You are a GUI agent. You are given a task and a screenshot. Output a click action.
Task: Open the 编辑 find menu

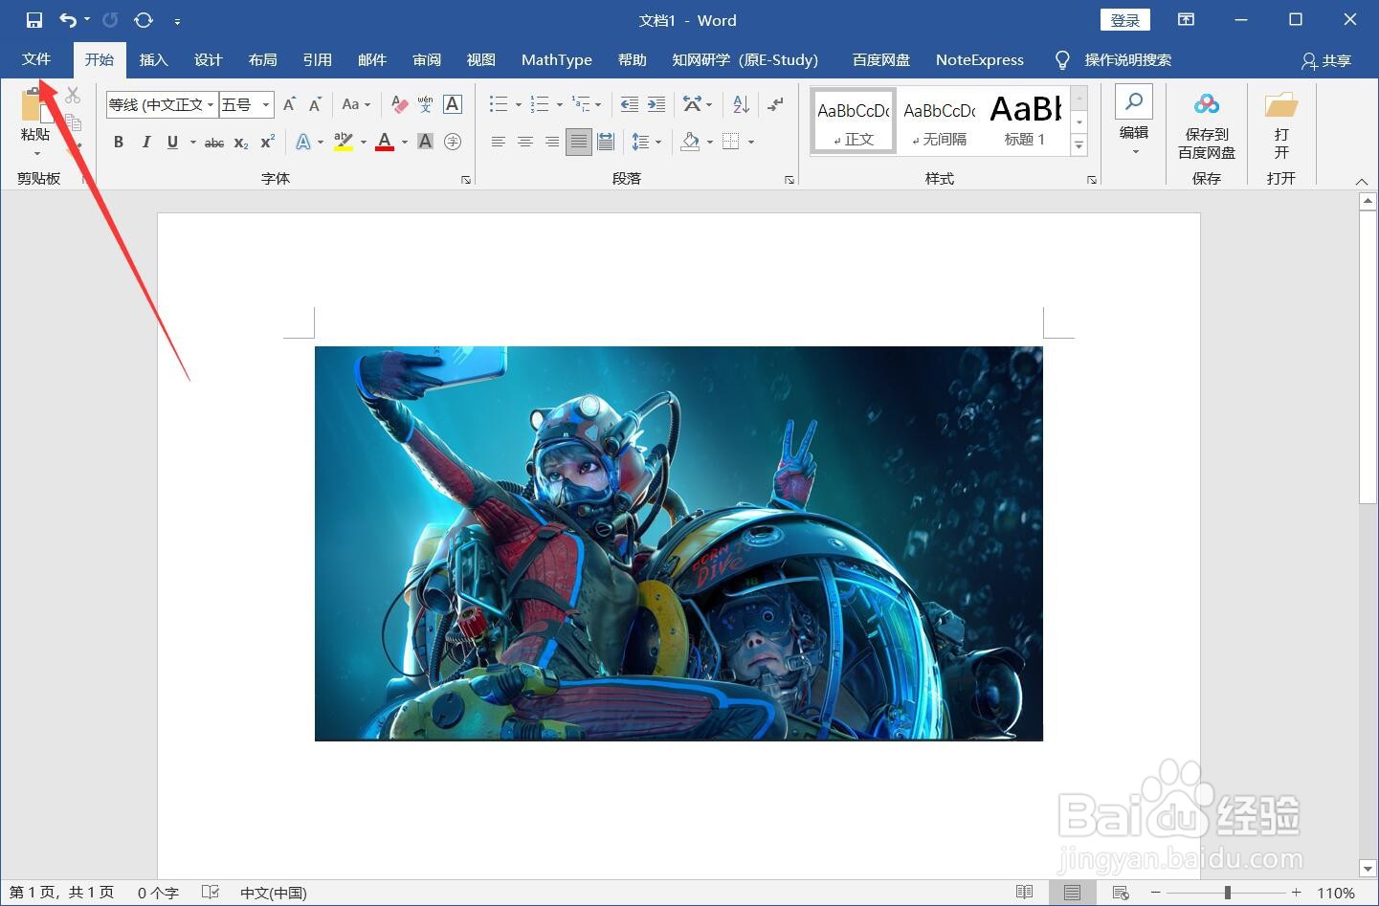click(x=1134, y=122)
